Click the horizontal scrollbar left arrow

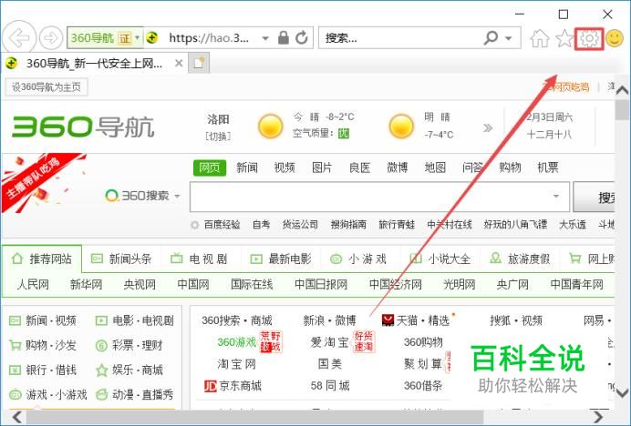17,417
